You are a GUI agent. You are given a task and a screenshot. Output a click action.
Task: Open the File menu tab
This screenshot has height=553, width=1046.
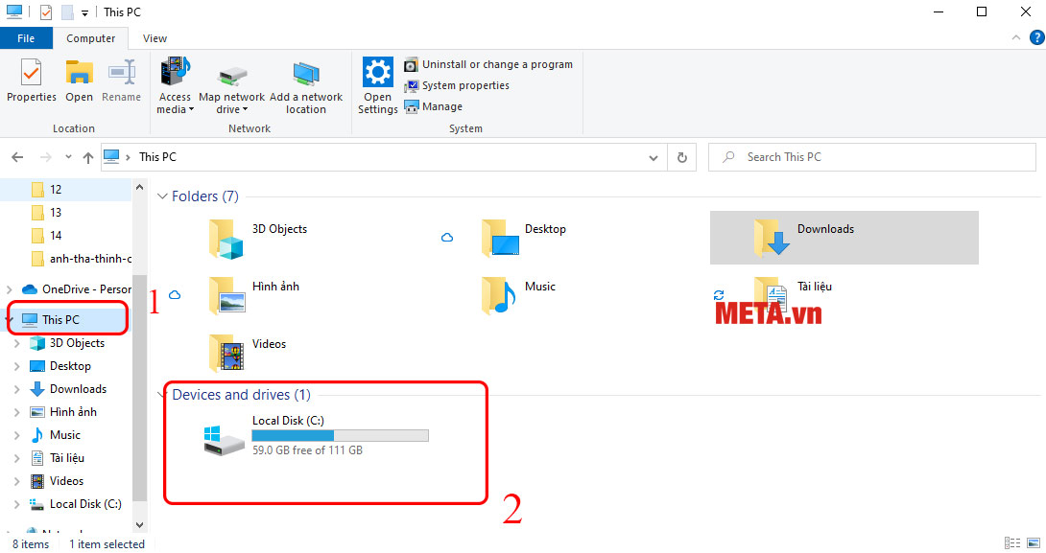pos(26,38)
